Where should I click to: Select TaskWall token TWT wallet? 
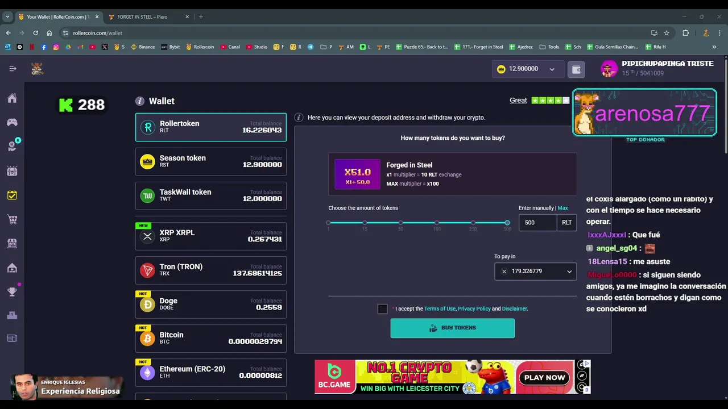tap(211, 195)
